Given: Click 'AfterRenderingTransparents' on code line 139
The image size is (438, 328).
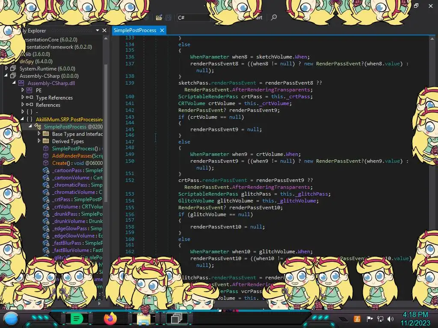Looking at the screenshot, I should pos(271,90).
